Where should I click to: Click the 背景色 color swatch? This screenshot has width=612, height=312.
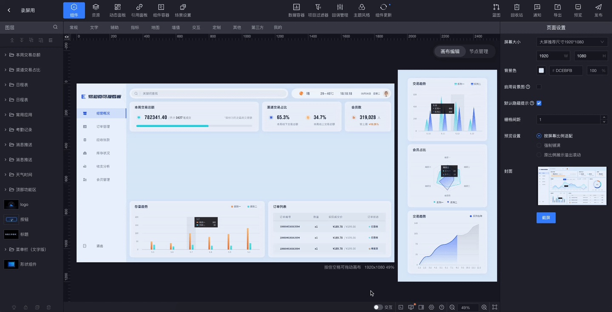coord(541,70)
